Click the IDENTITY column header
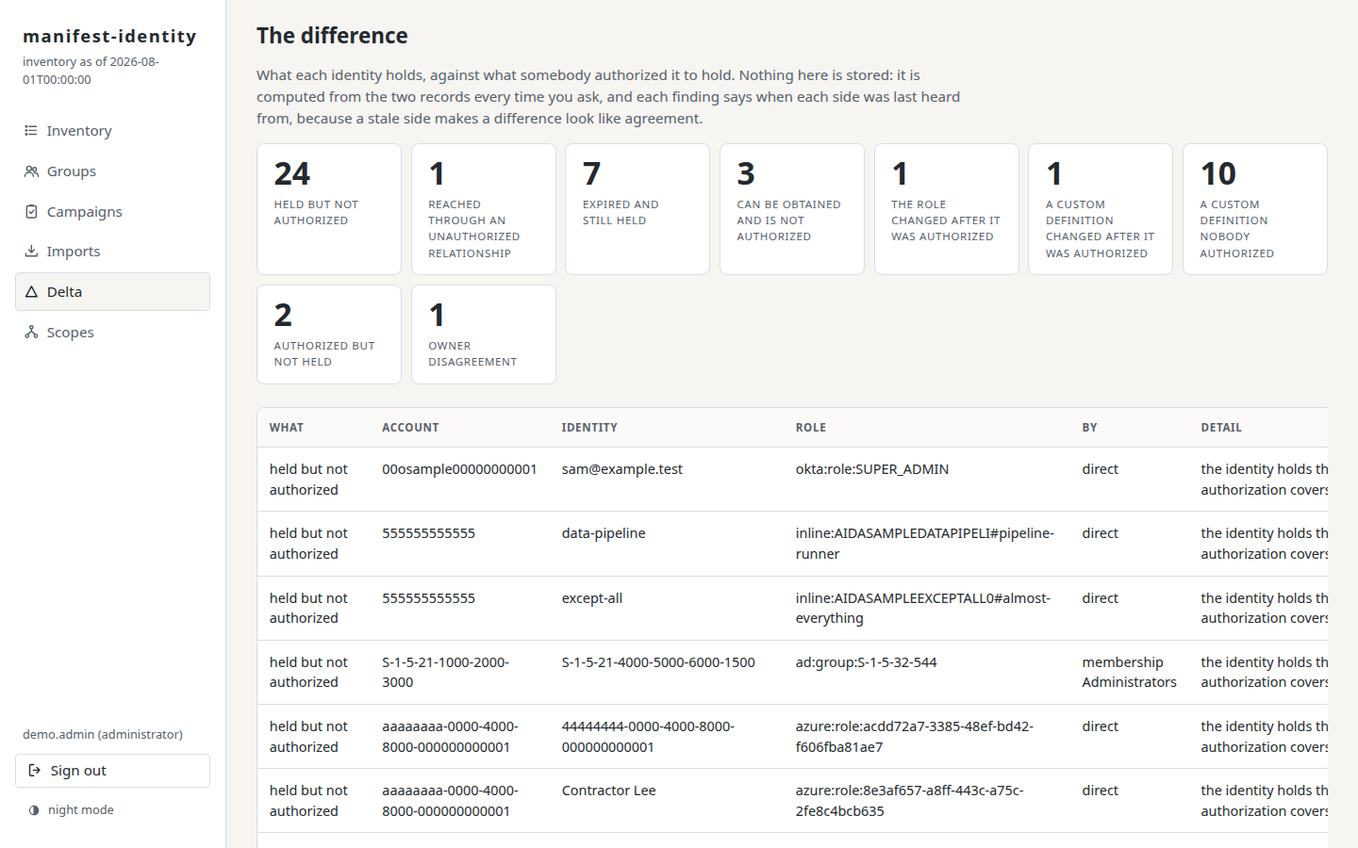This screenshot has width=1358, height=848. click(589, 428)
